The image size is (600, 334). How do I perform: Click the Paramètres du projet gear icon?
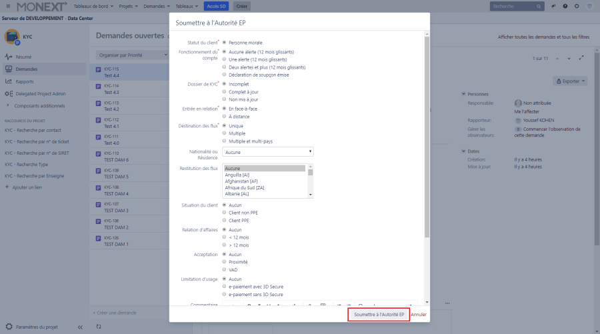9,327
